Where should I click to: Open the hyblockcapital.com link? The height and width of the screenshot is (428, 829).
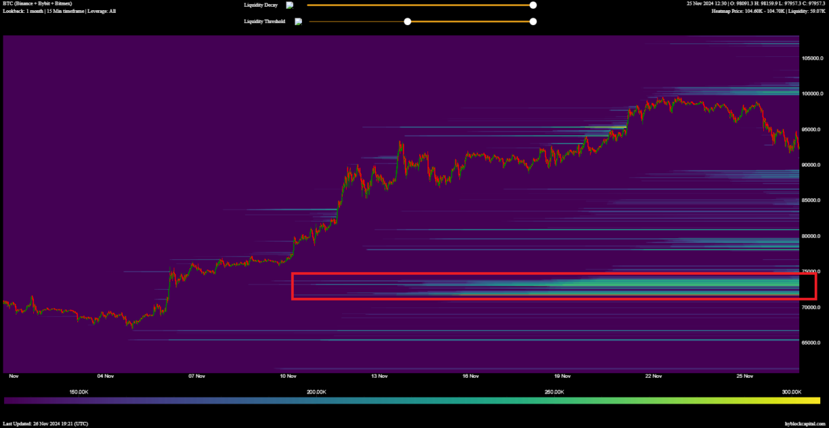coord(805,423)
